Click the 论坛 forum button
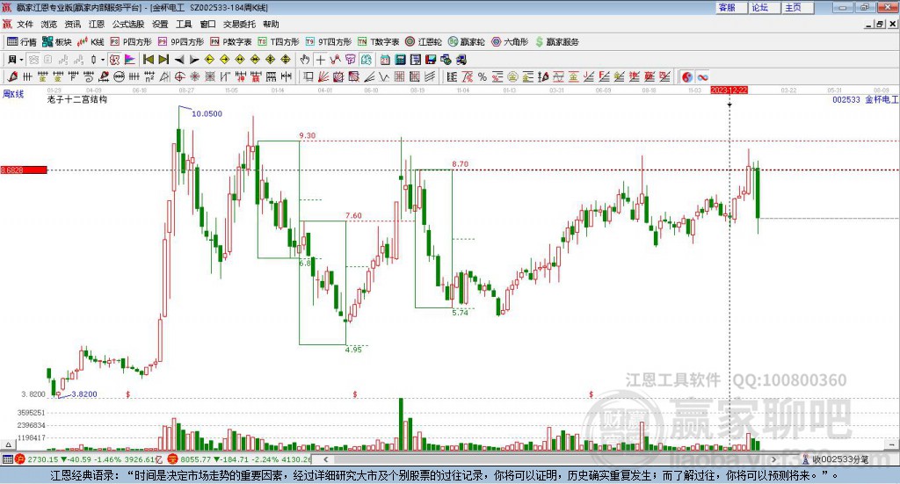 coord(764,7)
